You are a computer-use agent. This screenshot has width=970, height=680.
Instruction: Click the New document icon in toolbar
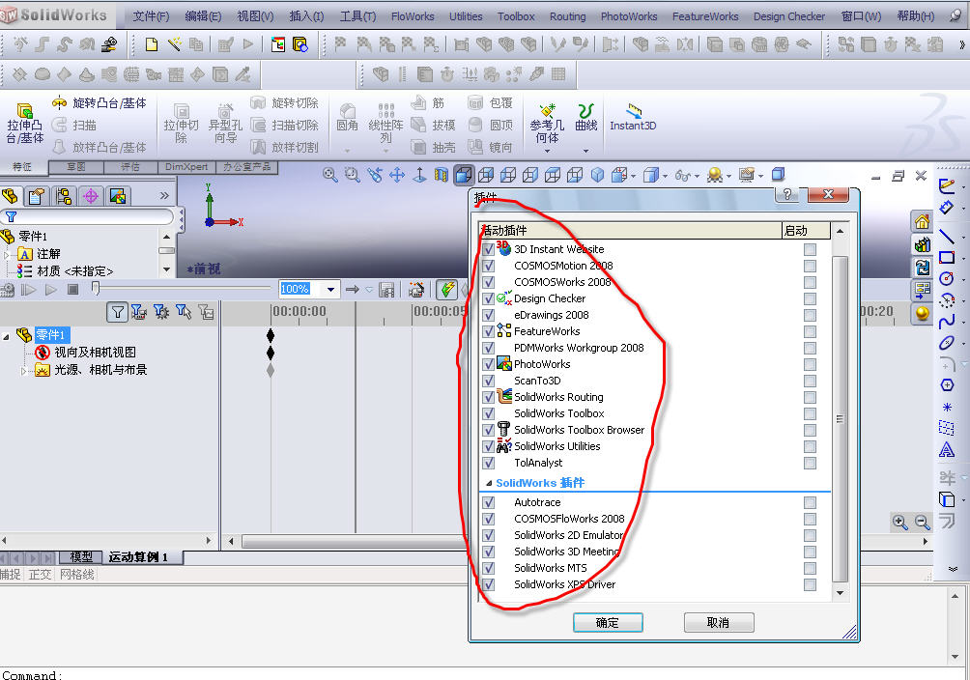click(151, 43)
